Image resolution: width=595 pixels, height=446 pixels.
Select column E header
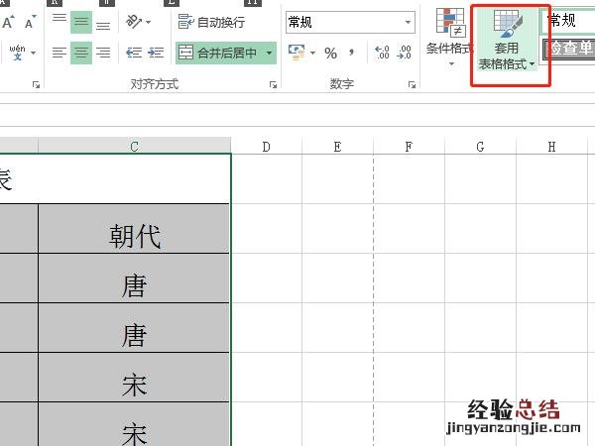tap(338, 147)
